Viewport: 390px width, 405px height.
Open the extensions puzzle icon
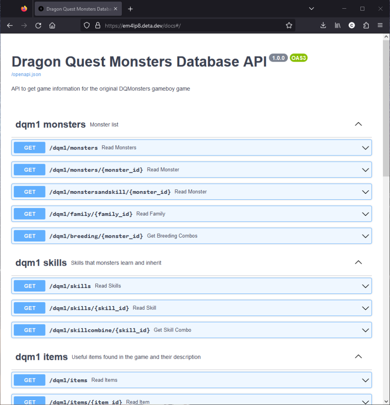[366, 25]
